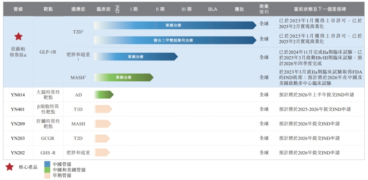Click the 適應症 column header
368x180 pixels.
(78, 9)
